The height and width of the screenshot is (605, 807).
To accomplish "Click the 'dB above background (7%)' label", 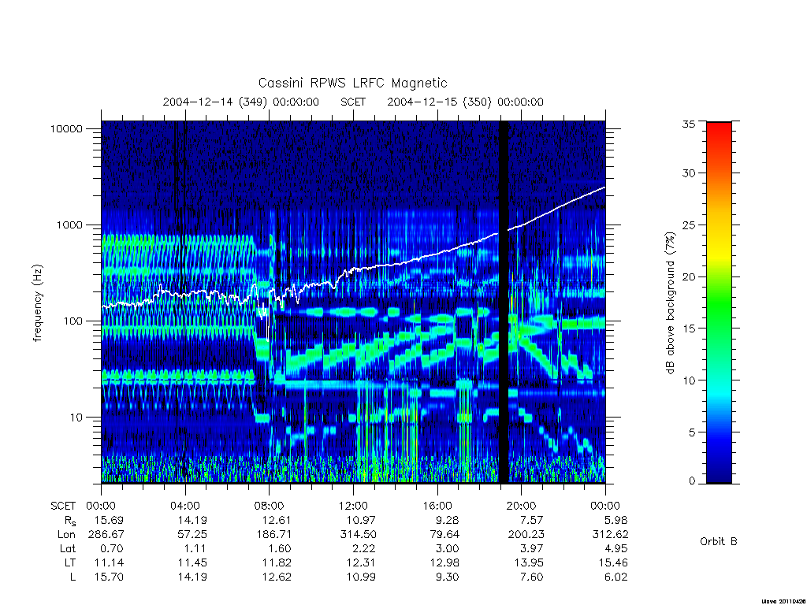I will click(x=670, y=303).
